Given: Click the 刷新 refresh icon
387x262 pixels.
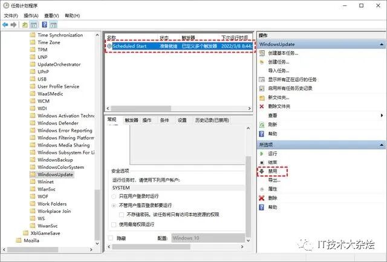Looking at the screenshot, I should coord(262,125).
